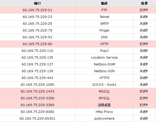
Task: Click the 描述 column header
Action: tap(104, 3)
